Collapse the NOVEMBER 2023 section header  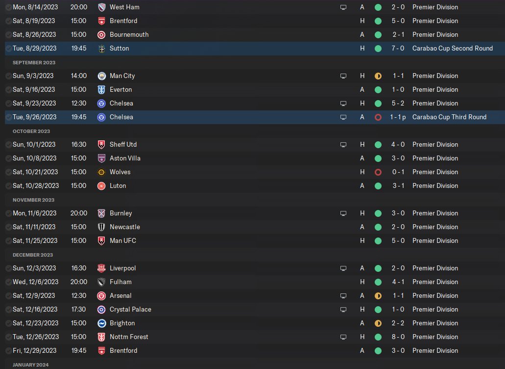33,200
